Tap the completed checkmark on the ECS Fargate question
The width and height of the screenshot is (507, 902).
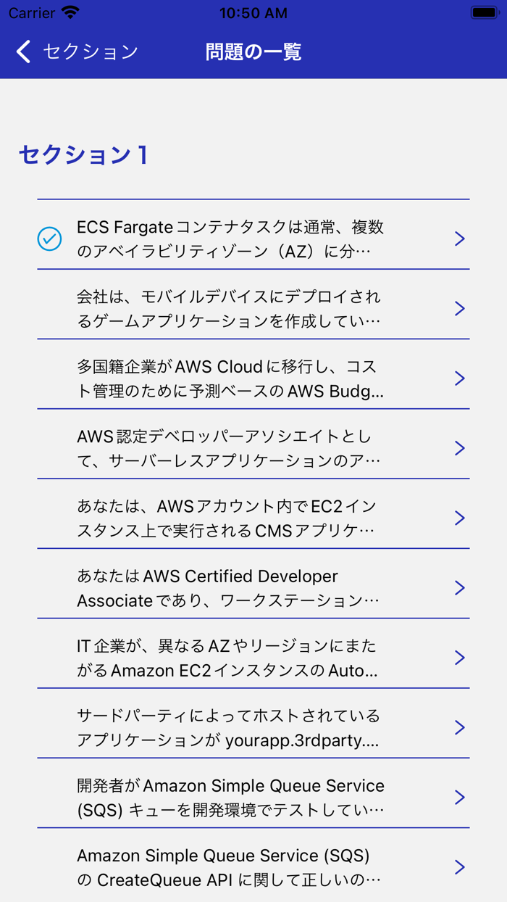[x=49, y=239]
